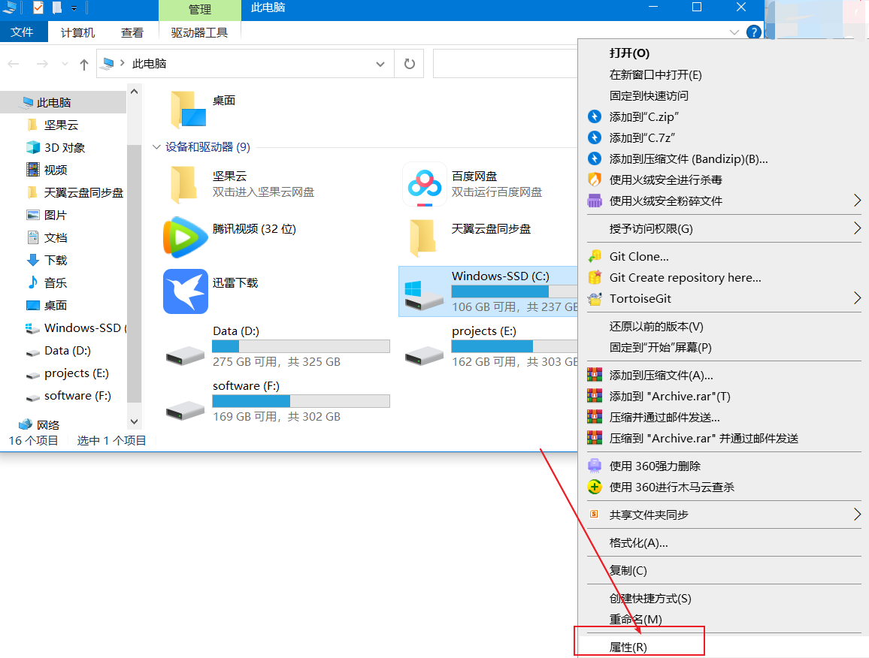This screenshot has height=658, width=869.
Task: Expand 使用火绒安全粉碎文件 submenu arrow
Action: pyautogui.click(x=857, y=201)
